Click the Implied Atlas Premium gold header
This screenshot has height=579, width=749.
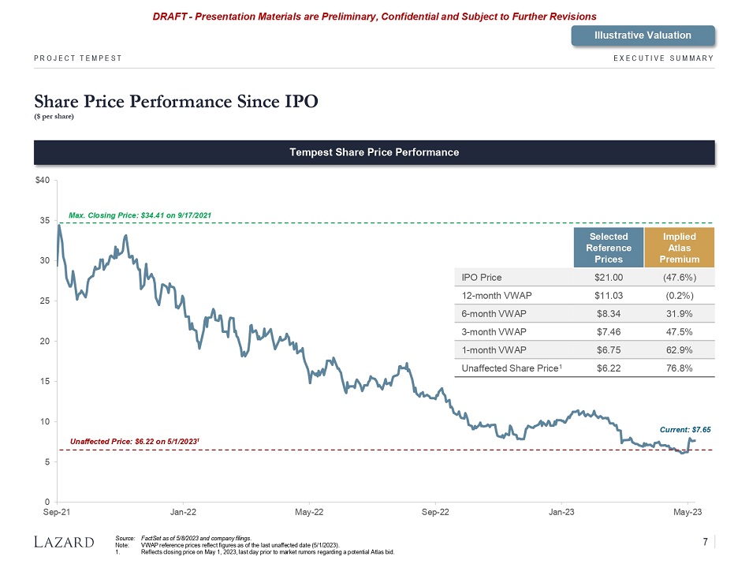tap(679, 248)
